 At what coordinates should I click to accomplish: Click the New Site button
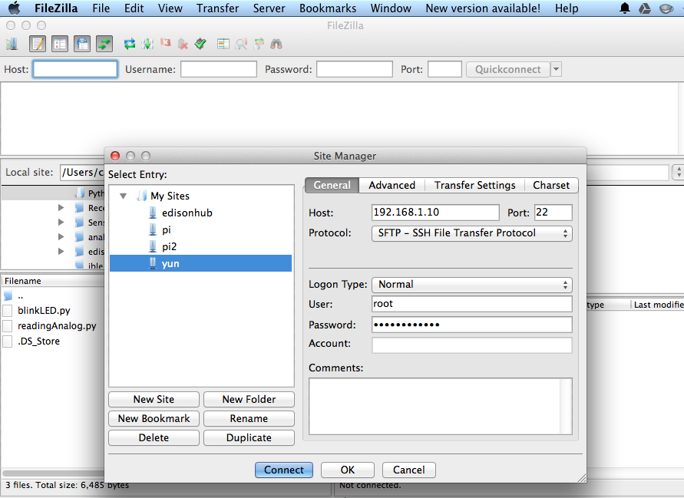pos(154,400)
